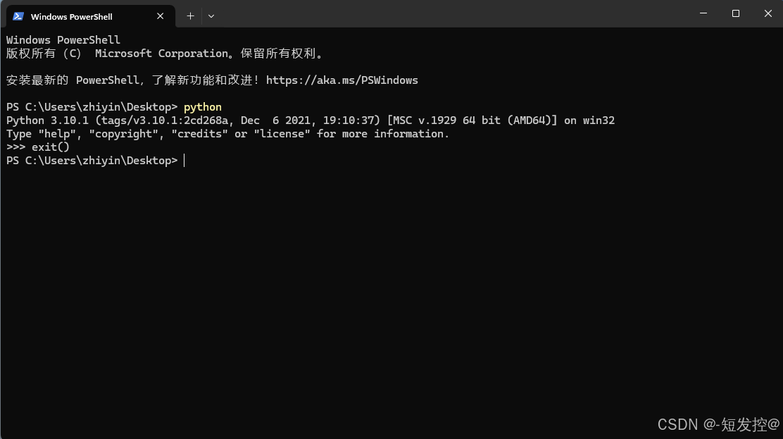The width and height of the screenshot is (783, 439).
Task: Click the exit() command text
Action: click(x=49, y=147)
